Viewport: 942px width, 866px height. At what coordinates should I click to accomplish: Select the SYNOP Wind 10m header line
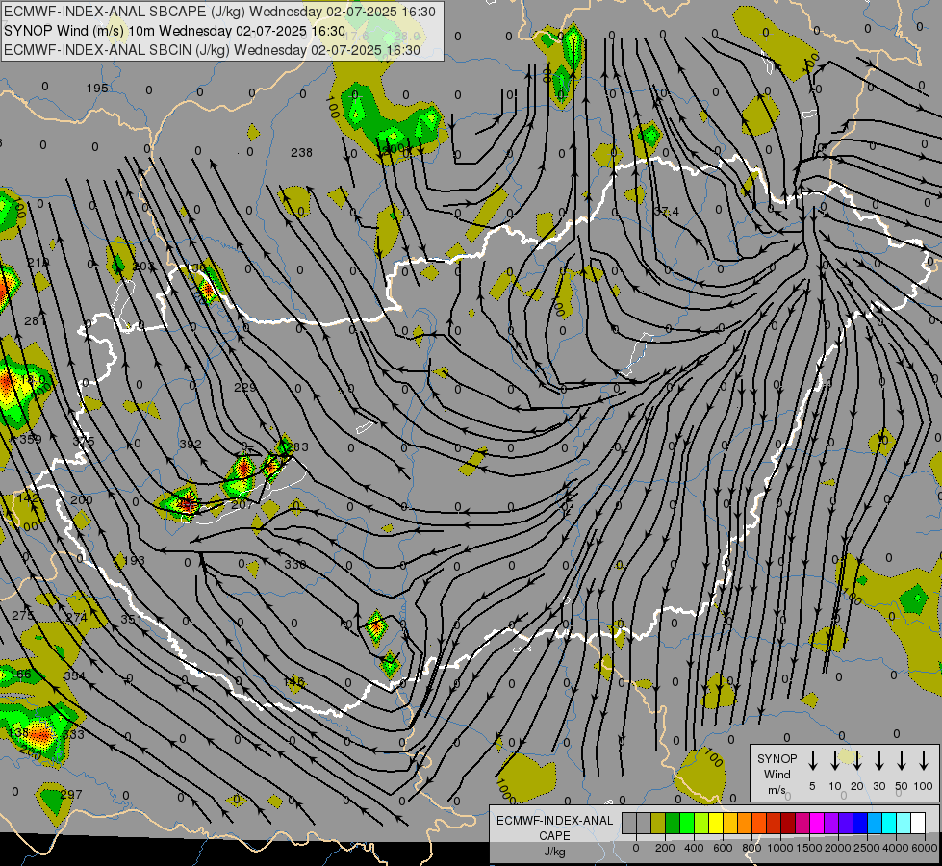click(174, 31)
